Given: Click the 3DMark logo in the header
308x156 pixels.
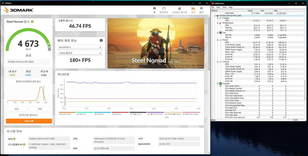Looking at the screenshot, I should (18, 10).
